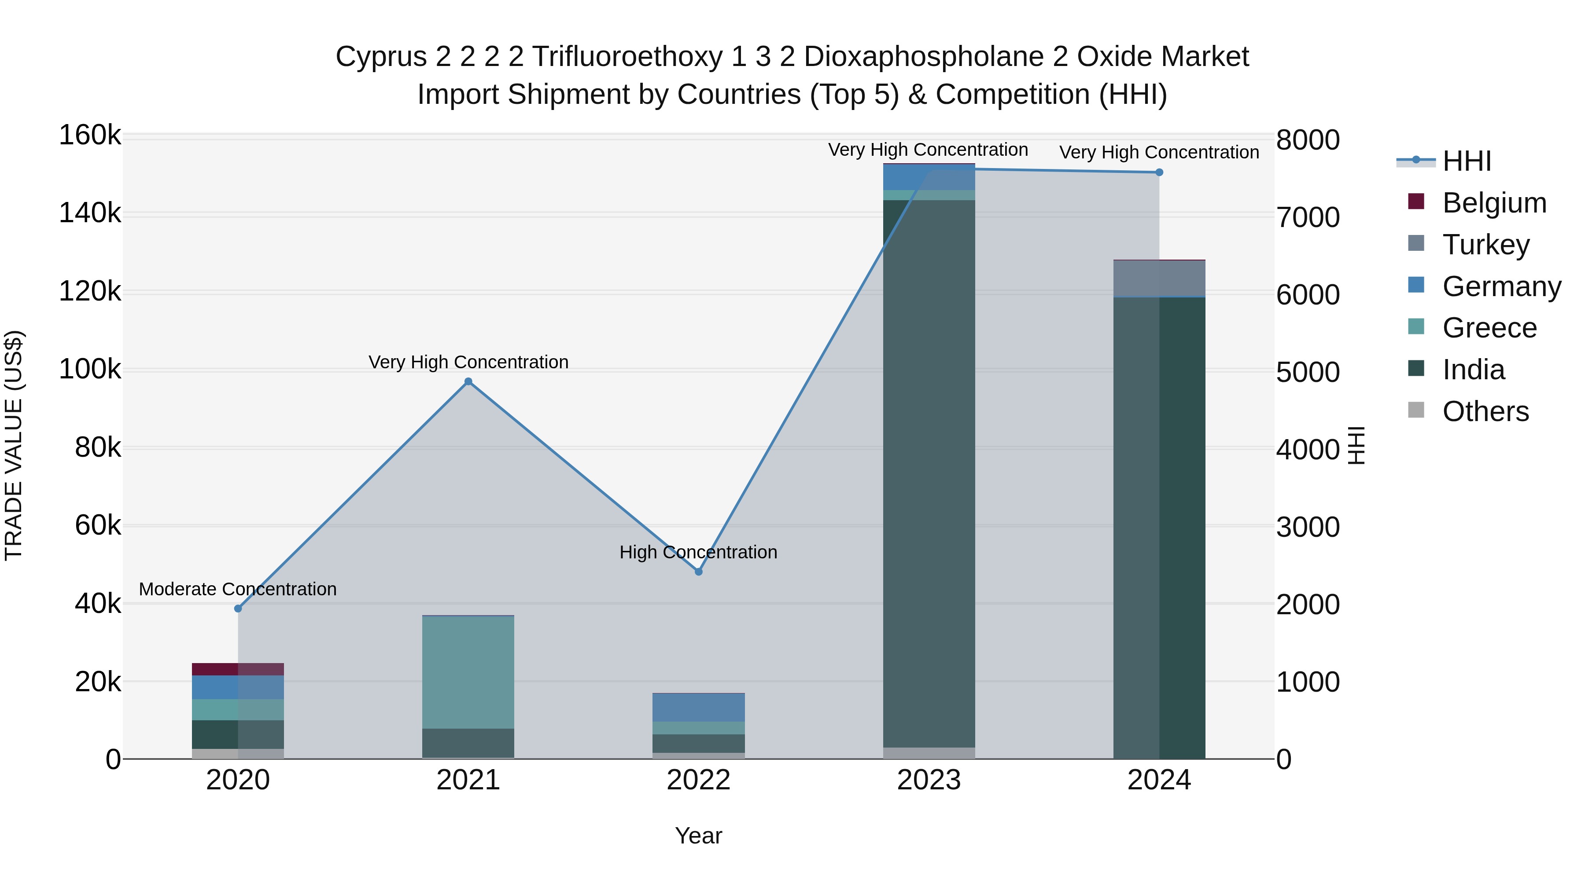The image size is (1585, 891).
Task: Click 'Very High Concentration' label above 2021
Action: pos(468,362)
